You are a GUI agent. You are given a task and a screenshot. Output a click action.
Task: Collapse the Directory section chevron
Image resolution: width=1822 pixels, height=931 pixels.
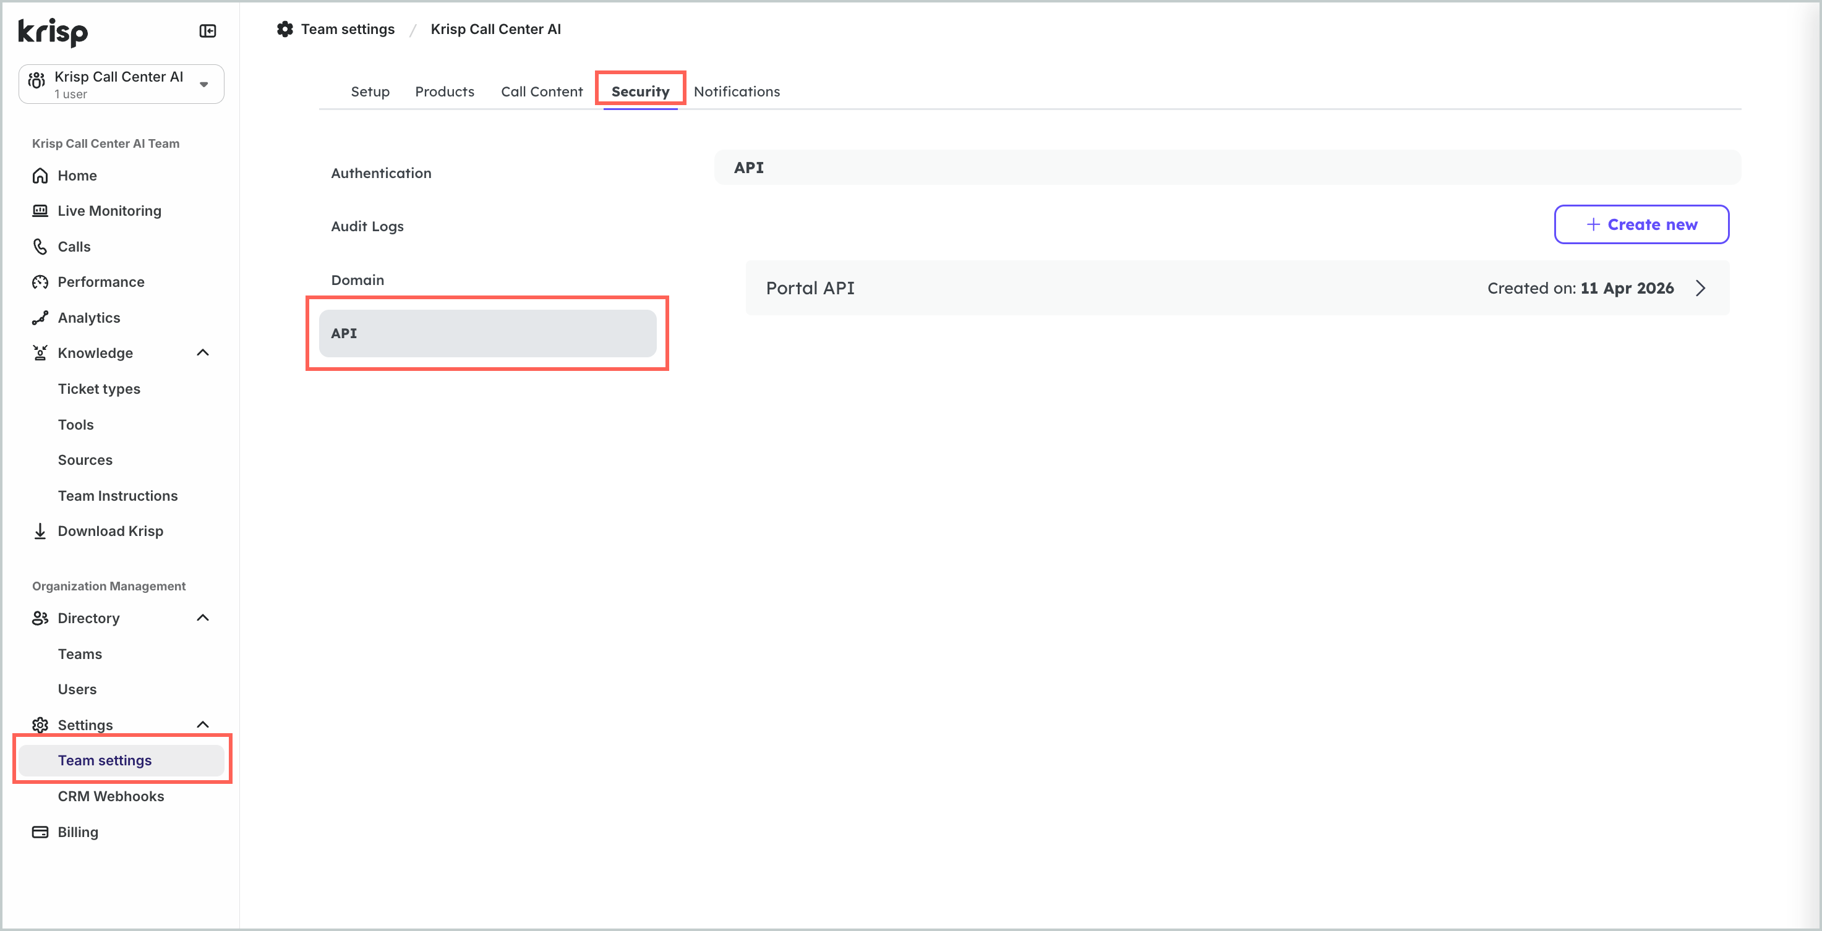[203, 618]
